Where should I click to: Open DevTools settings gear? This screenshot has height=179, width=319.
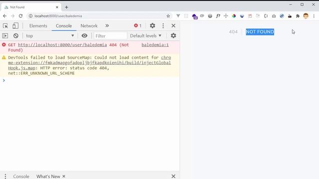[153, 25]
